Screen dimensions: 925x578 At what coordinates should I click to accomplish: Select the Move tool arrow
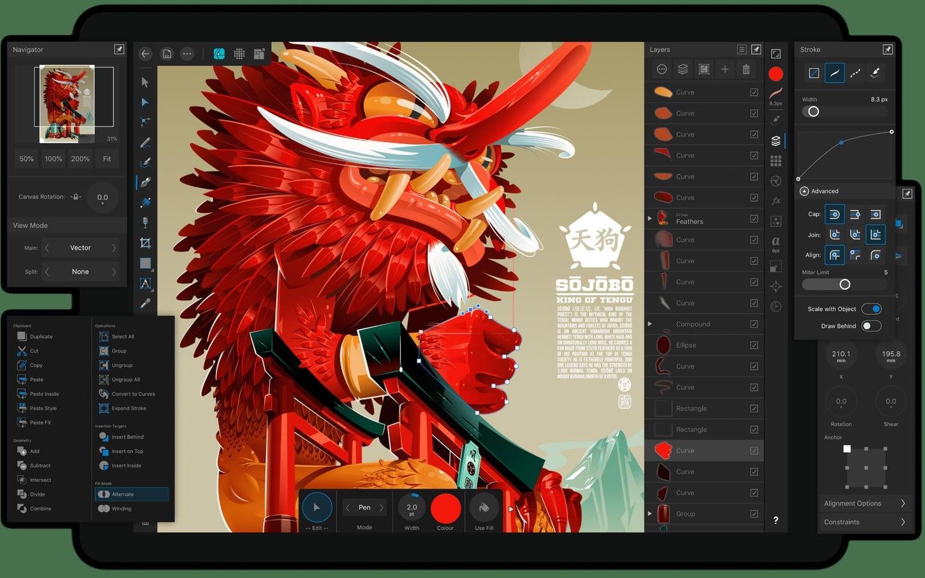(x=146, y=82)
